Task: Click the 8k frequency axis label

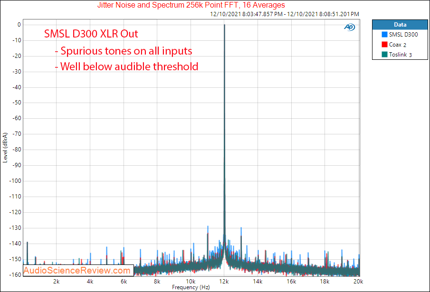Action: pos(157,282)
